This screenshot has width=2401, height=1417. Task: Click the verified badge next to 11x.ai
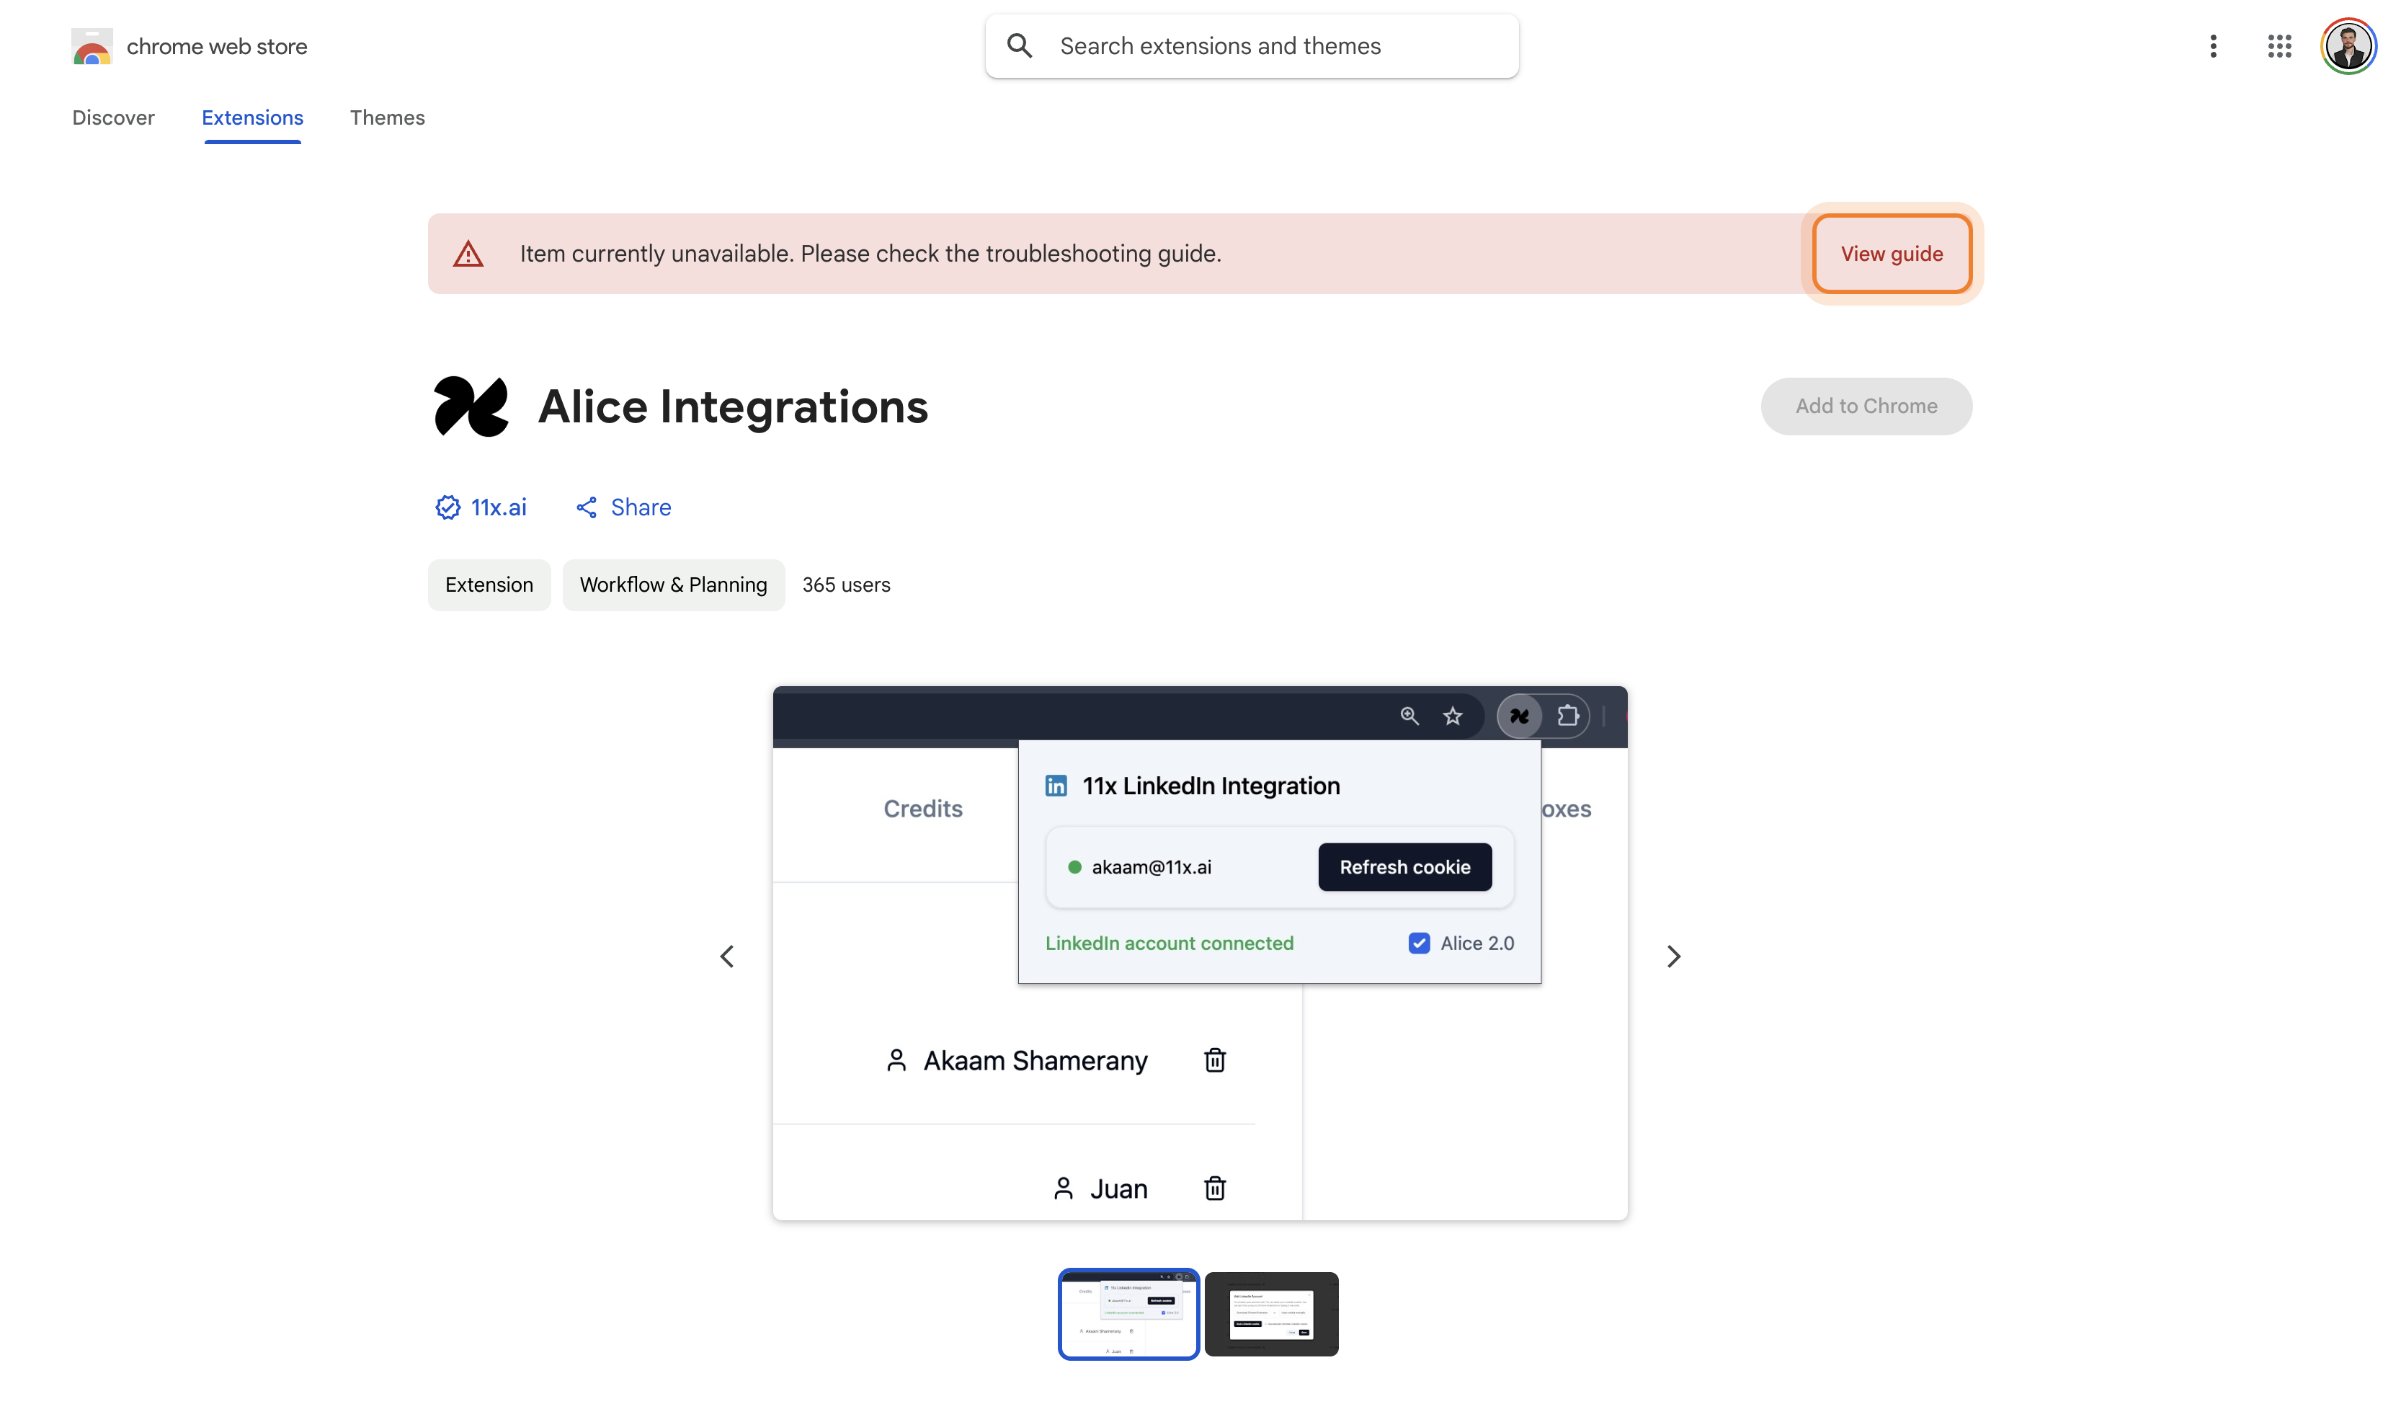447,507
